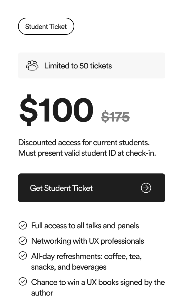Click the Student Ticket pill badge

46,26
